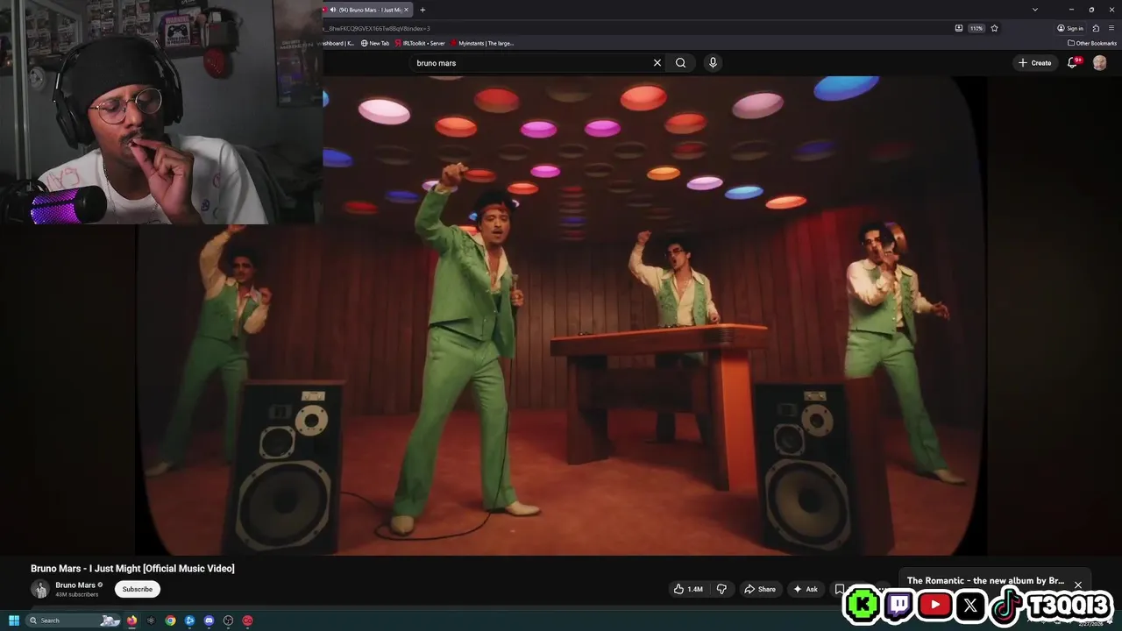Open Firefox from the taskbar
This screenshot has height=631, width=1122.
click(x=132, y=620)
